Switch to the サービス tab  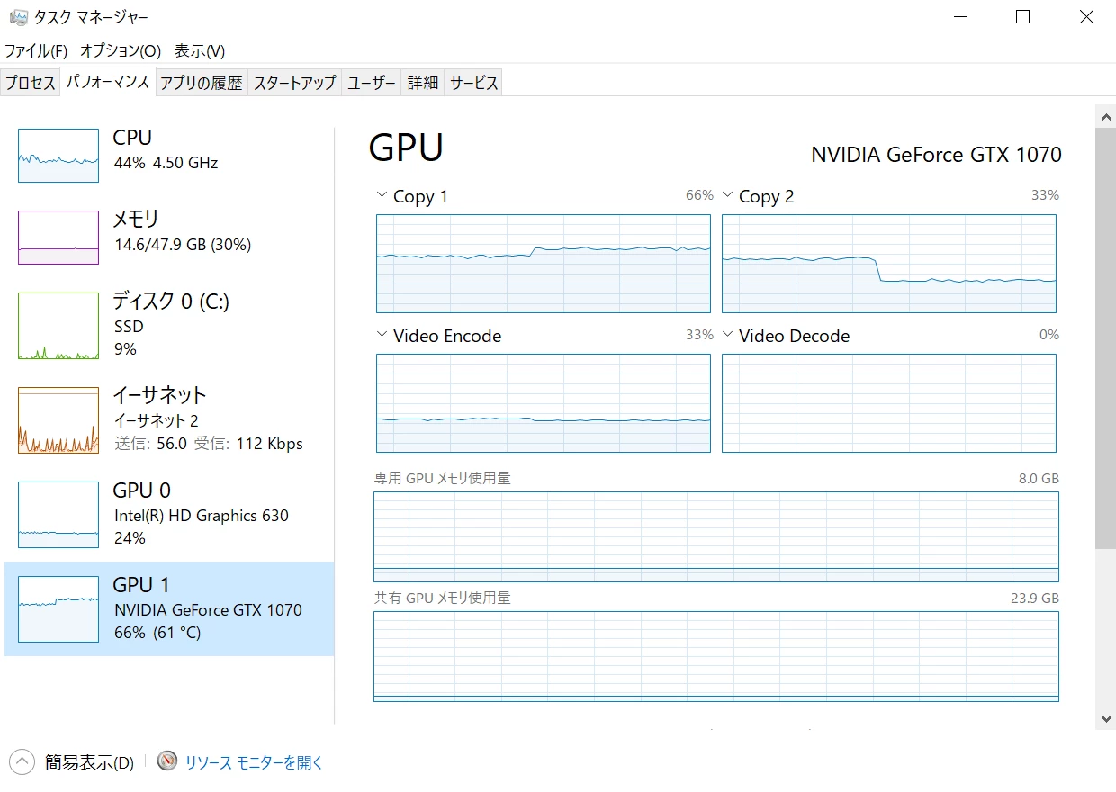click(x=474, y=83)
